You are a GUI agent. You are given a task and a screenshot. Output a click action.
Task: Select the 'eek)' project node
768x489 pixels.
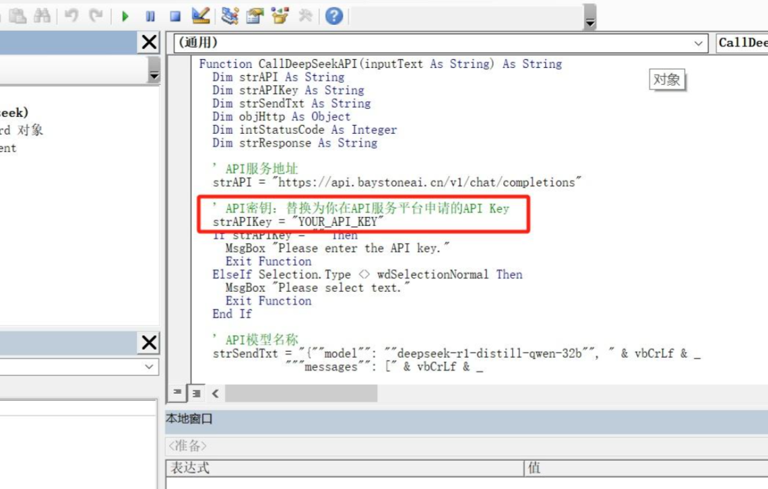13,112
